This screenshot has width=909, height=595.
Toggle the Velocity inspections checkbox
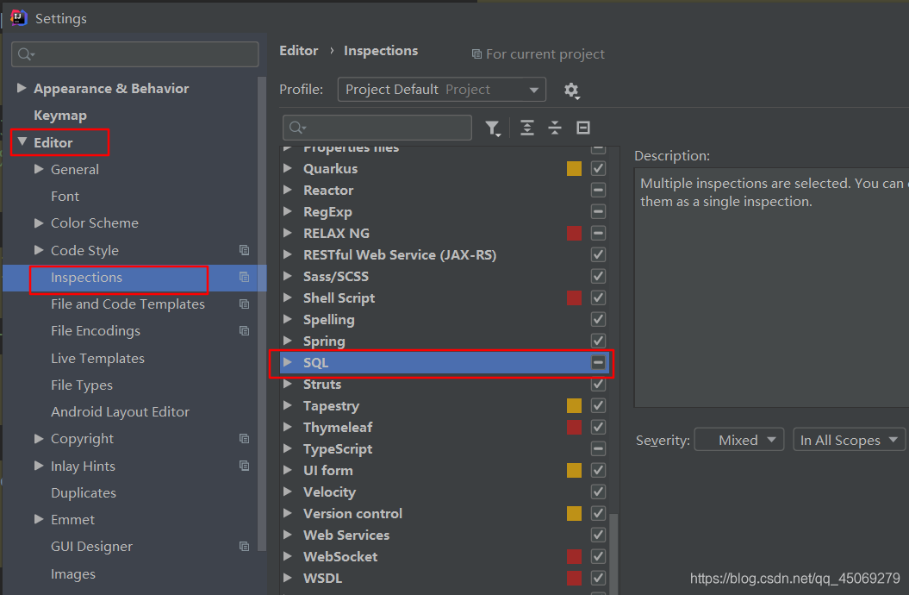(598, 492)
